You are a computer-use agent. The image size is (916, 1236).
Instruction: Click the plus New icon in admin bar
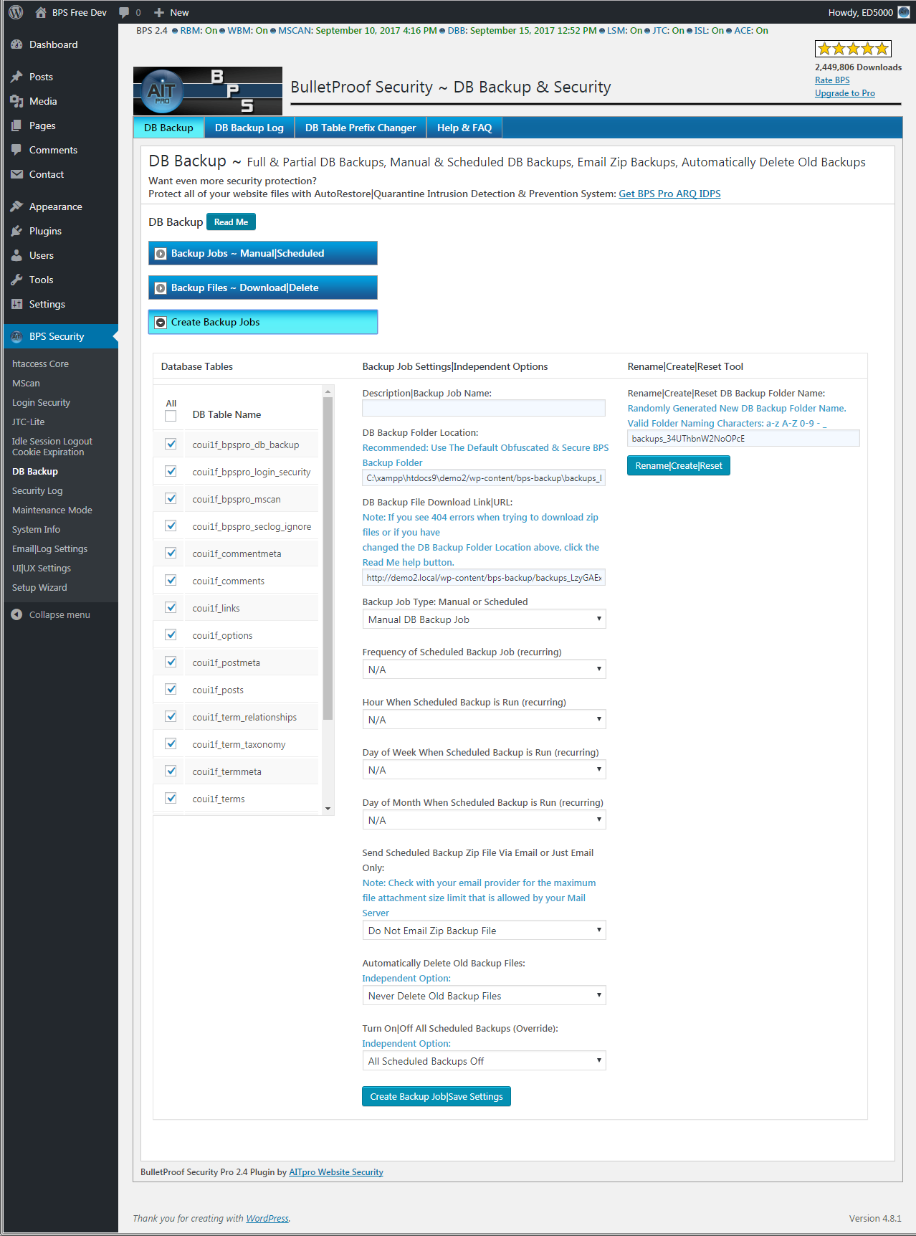159,12
